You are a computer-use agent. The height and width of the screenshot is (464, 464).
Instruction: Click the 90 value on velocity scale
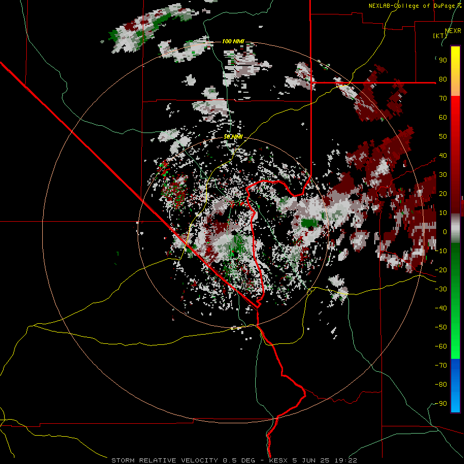[443, 60]
